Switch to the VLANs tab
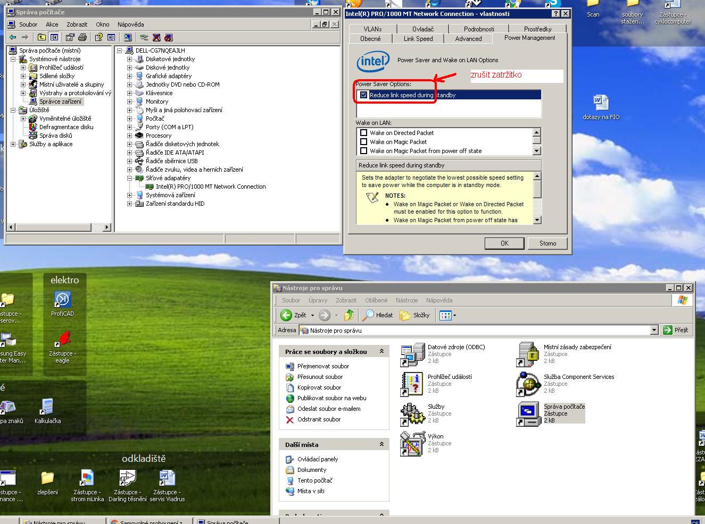 point(373,29)
